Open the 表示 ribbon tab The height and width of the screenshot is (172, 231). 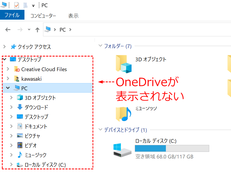(x=73, y=16)
